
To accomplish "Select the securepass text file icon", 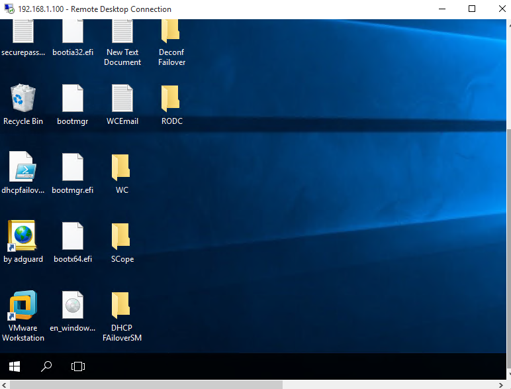I will [x=23, y=31].
